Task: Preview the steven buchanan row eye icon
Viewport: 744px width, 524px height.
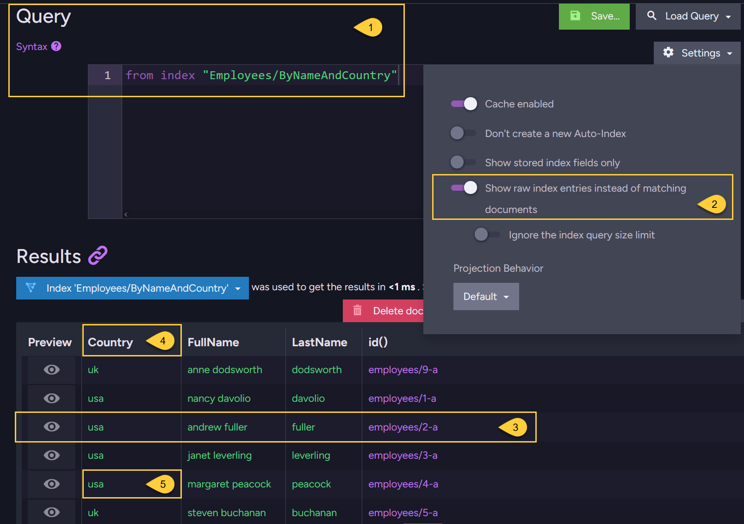Action: click(x=52, y=512)
